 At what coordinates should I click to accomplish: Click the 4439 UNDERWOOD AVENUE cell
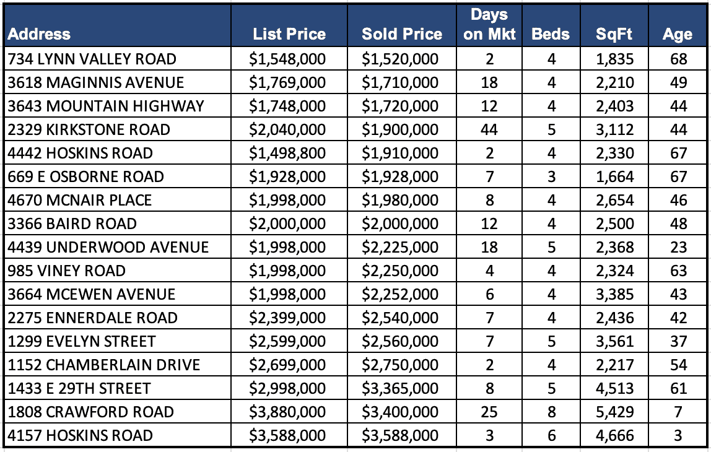[108, 247]
